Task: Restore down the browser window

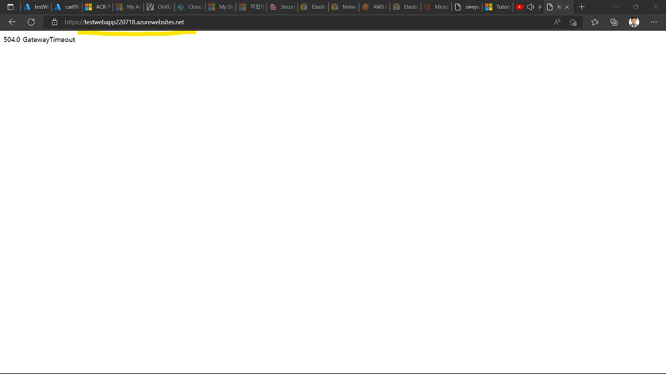Action: (x=636, y=7)
